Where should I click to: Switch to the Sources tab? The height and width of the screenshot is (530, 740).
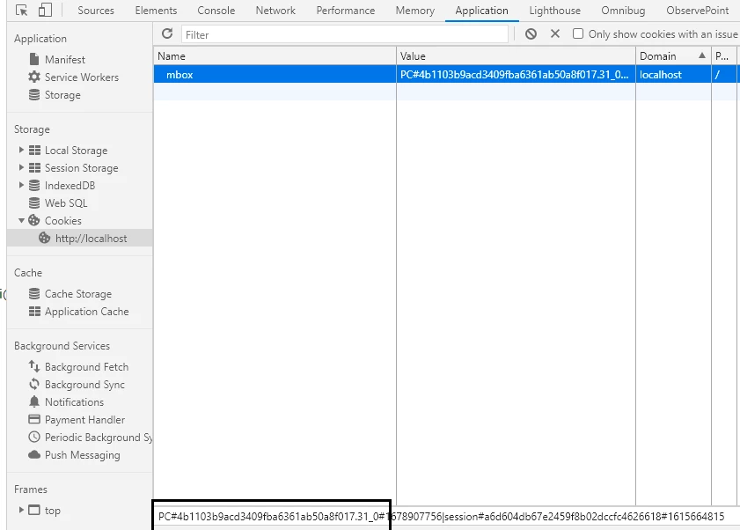pos(96,11)
